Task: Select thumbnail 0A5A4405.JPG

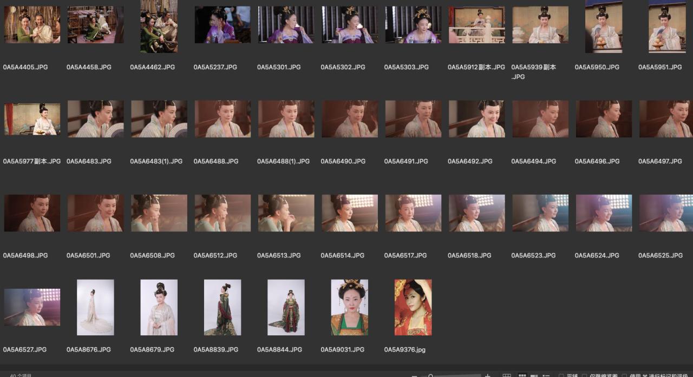Action: pyautogui.click(x=32, y=25)
